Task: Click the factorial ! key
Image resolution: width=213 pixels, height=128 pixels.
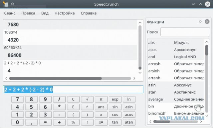Action: coord(87,122)
